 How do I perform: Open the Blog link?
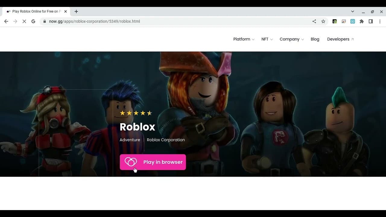[315, 39]
